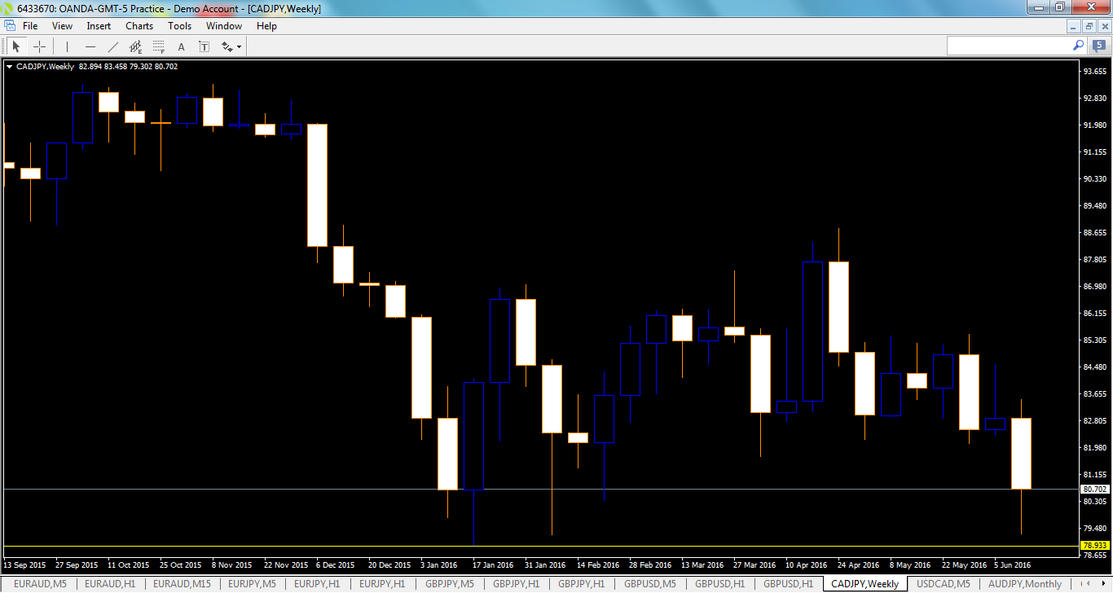Open the Charts menu
This screenshot has height=593, width=1113.
click(x=139, y=25)
